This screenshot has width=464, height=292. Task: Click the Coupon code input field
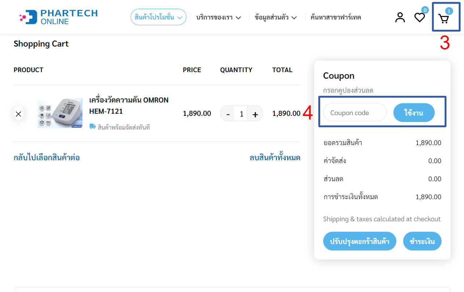(x=355, y=113)
